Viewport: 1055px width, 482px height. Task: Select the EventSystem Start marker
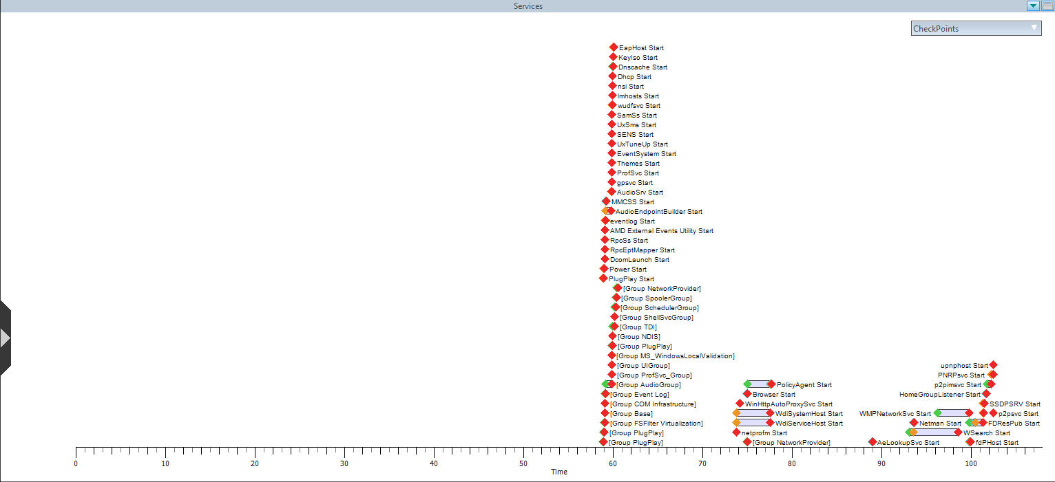point(612,153)
